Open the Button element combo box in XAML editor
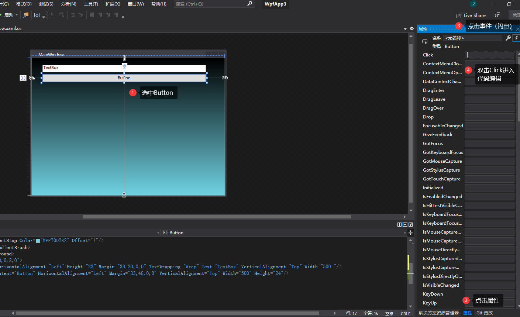The height and width of the screenshot is (317, 520). tap(284, 233)
